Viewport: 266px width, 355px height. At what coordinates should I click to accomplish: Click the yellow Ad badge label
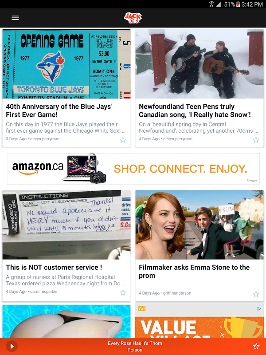point(141,308)
